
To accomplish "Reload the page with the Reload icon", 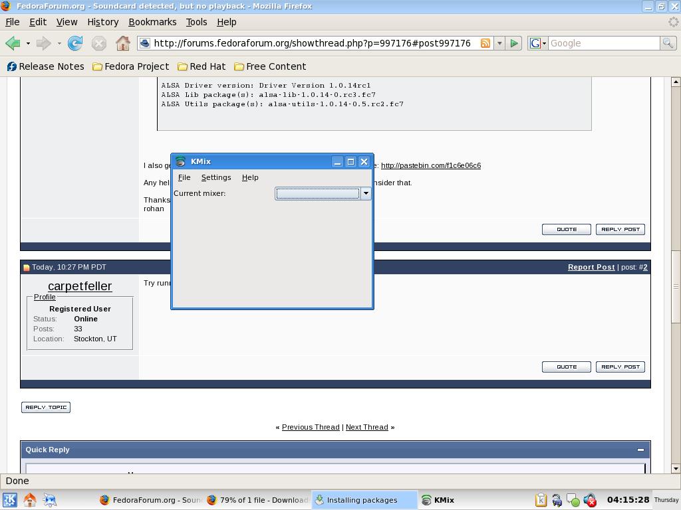I will click(x=75, y=43).
